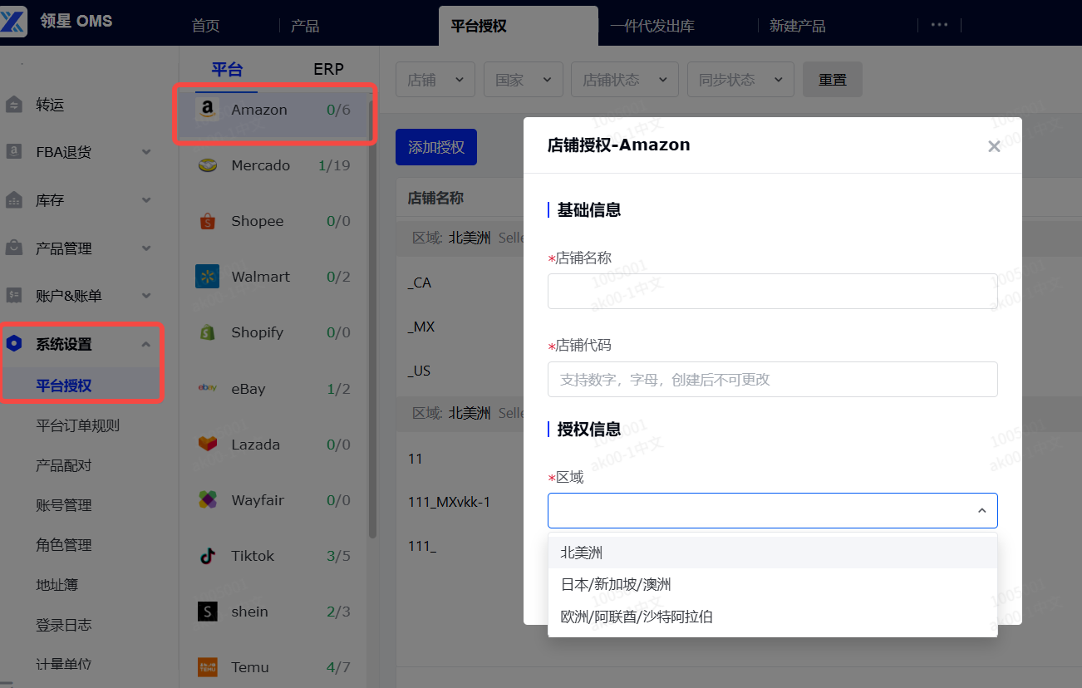Click the 店铺代码 input field

coord(773,379)
